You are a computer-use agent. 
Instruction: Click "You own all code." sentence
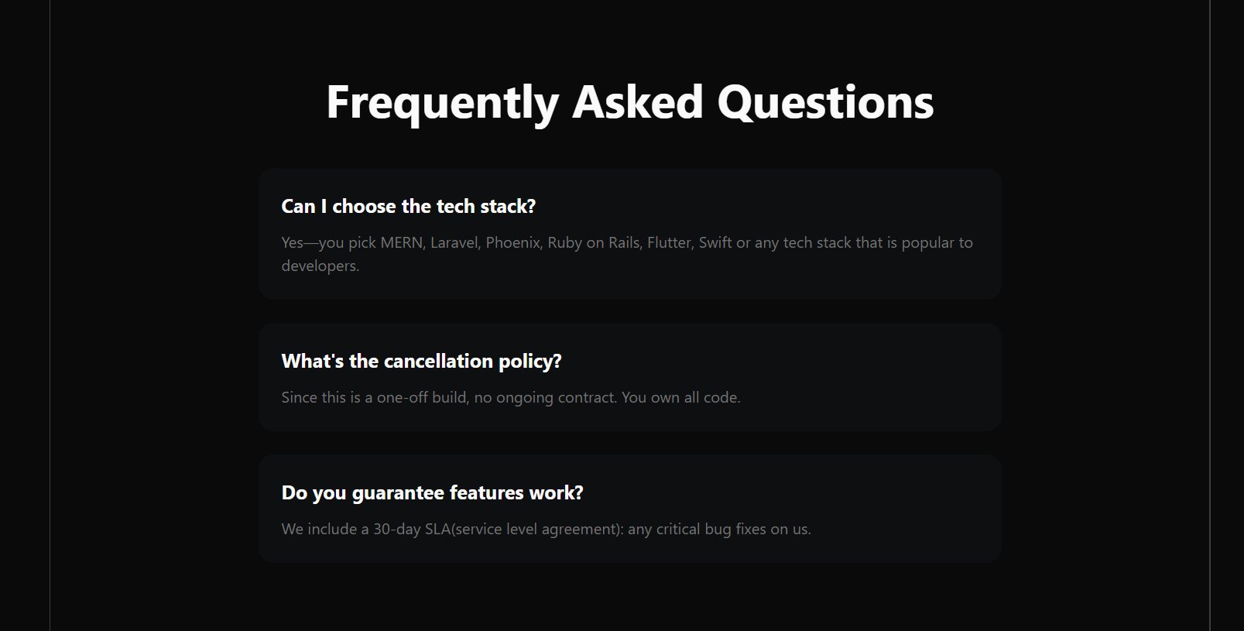[681, 397]
